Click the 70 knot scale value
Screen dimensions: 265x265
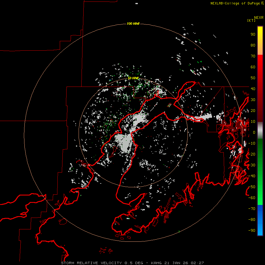coord(253,56)
